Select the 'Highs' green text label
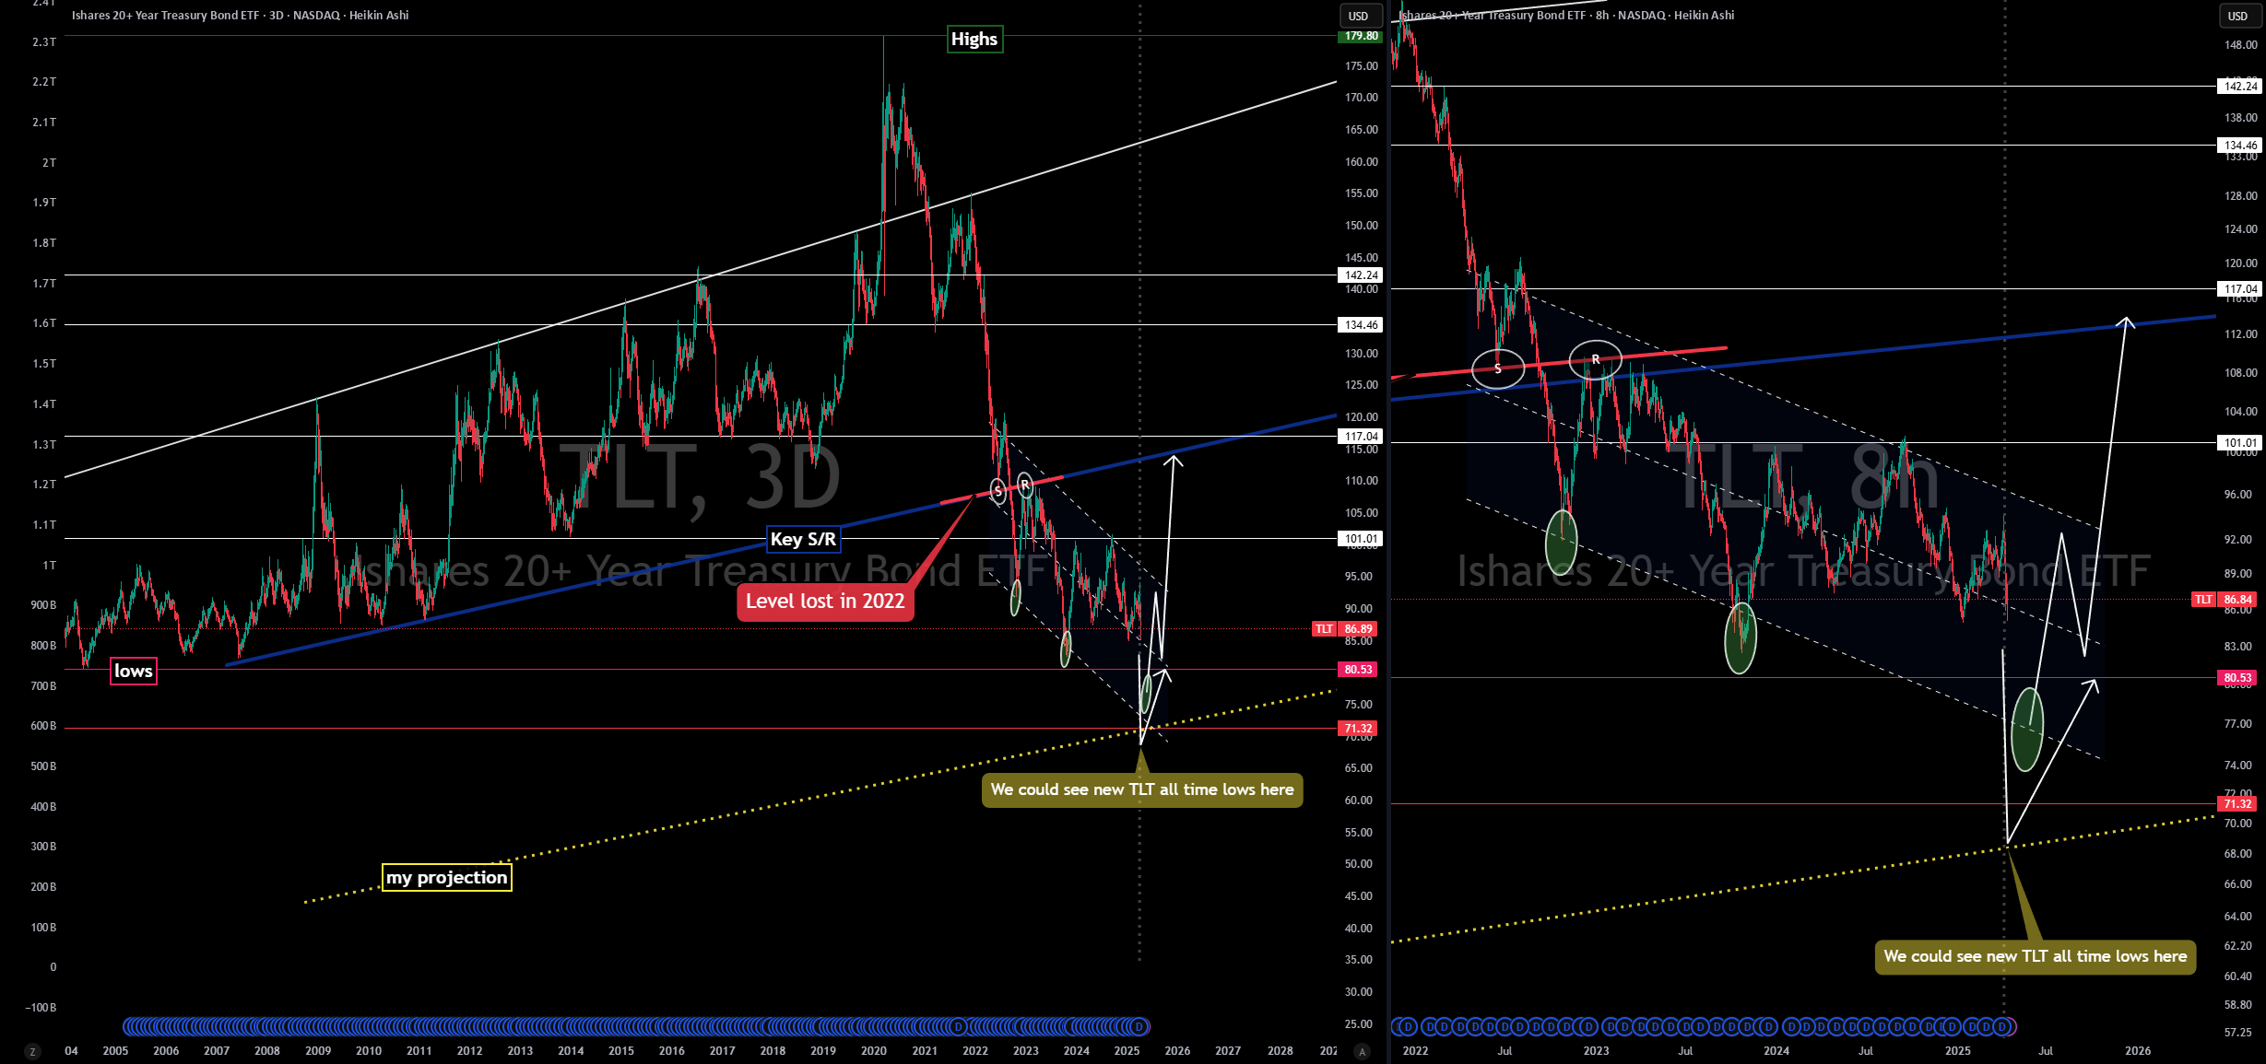The height and width of the screenshot is (1064, 2266). coord(974,40)
